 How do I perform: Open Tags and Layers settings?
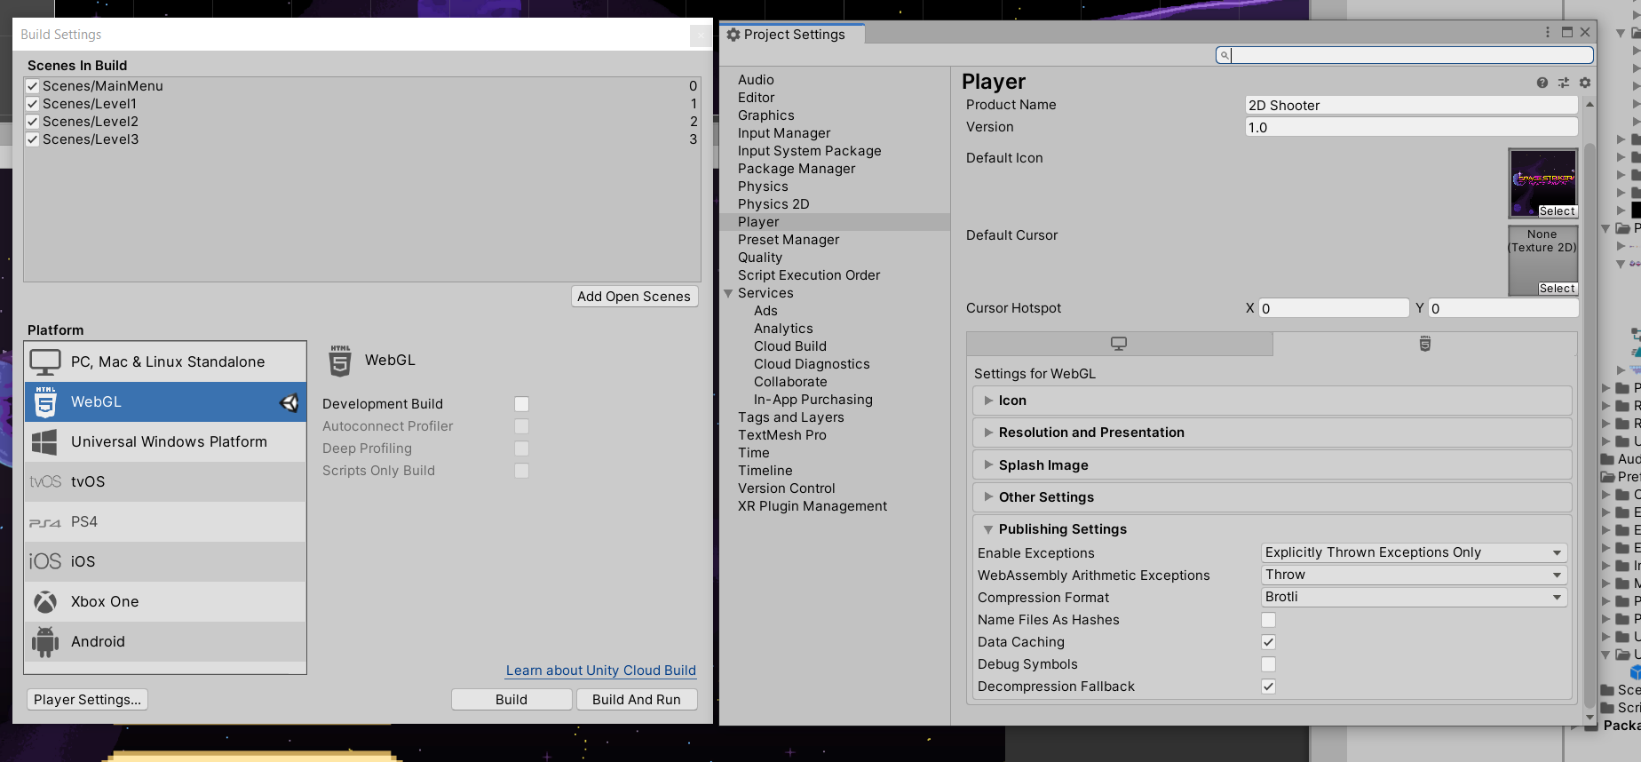click(x=790, y=417)
